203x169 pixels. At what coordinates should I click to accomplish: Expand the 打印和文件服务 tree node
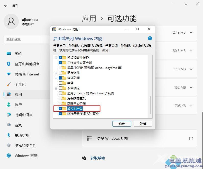56,58
